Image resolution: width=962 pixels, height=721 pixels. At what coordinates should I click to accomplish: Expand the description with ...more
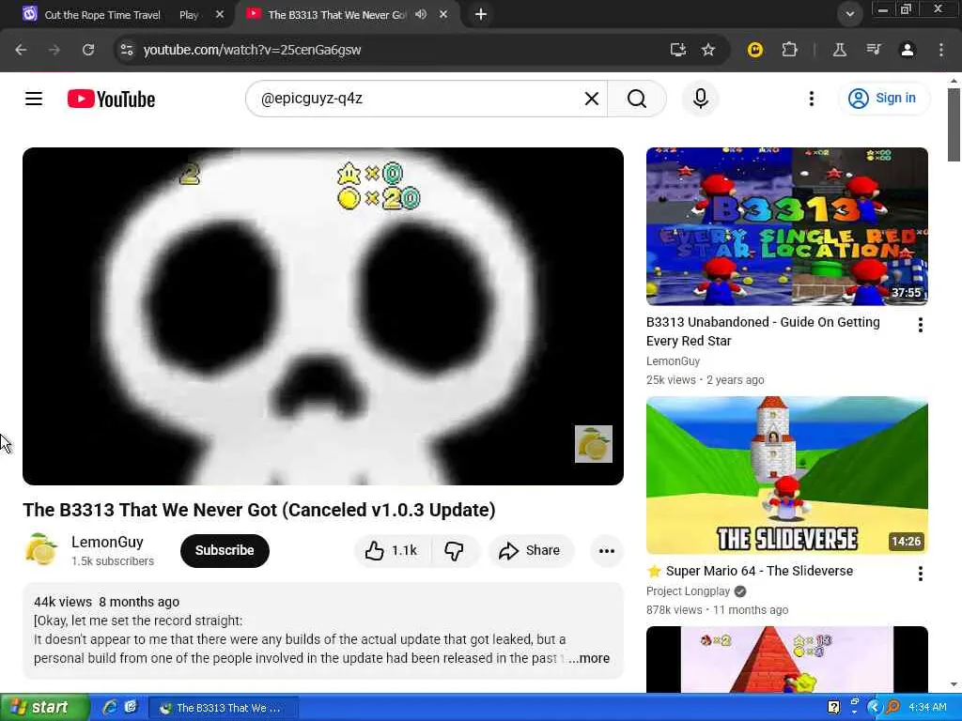pos(588,658)
